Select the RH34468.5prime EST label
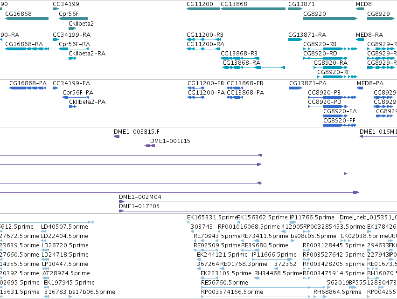 coord(278,273)
